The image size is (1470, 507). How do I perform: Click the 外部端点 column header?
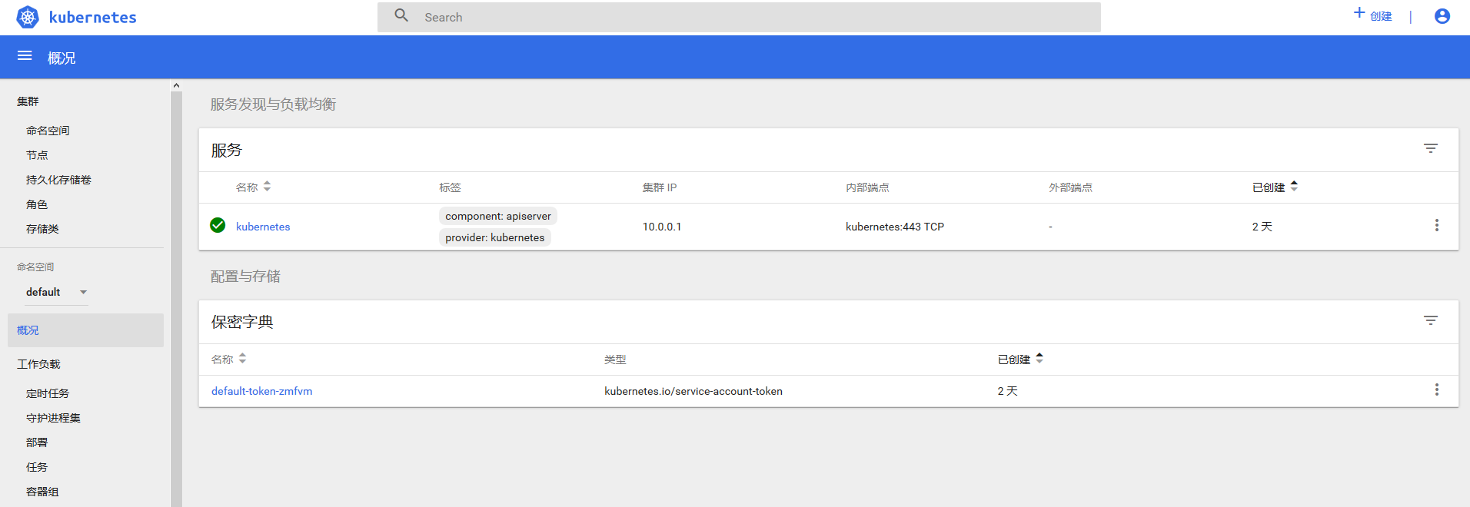pos(1070,187)
